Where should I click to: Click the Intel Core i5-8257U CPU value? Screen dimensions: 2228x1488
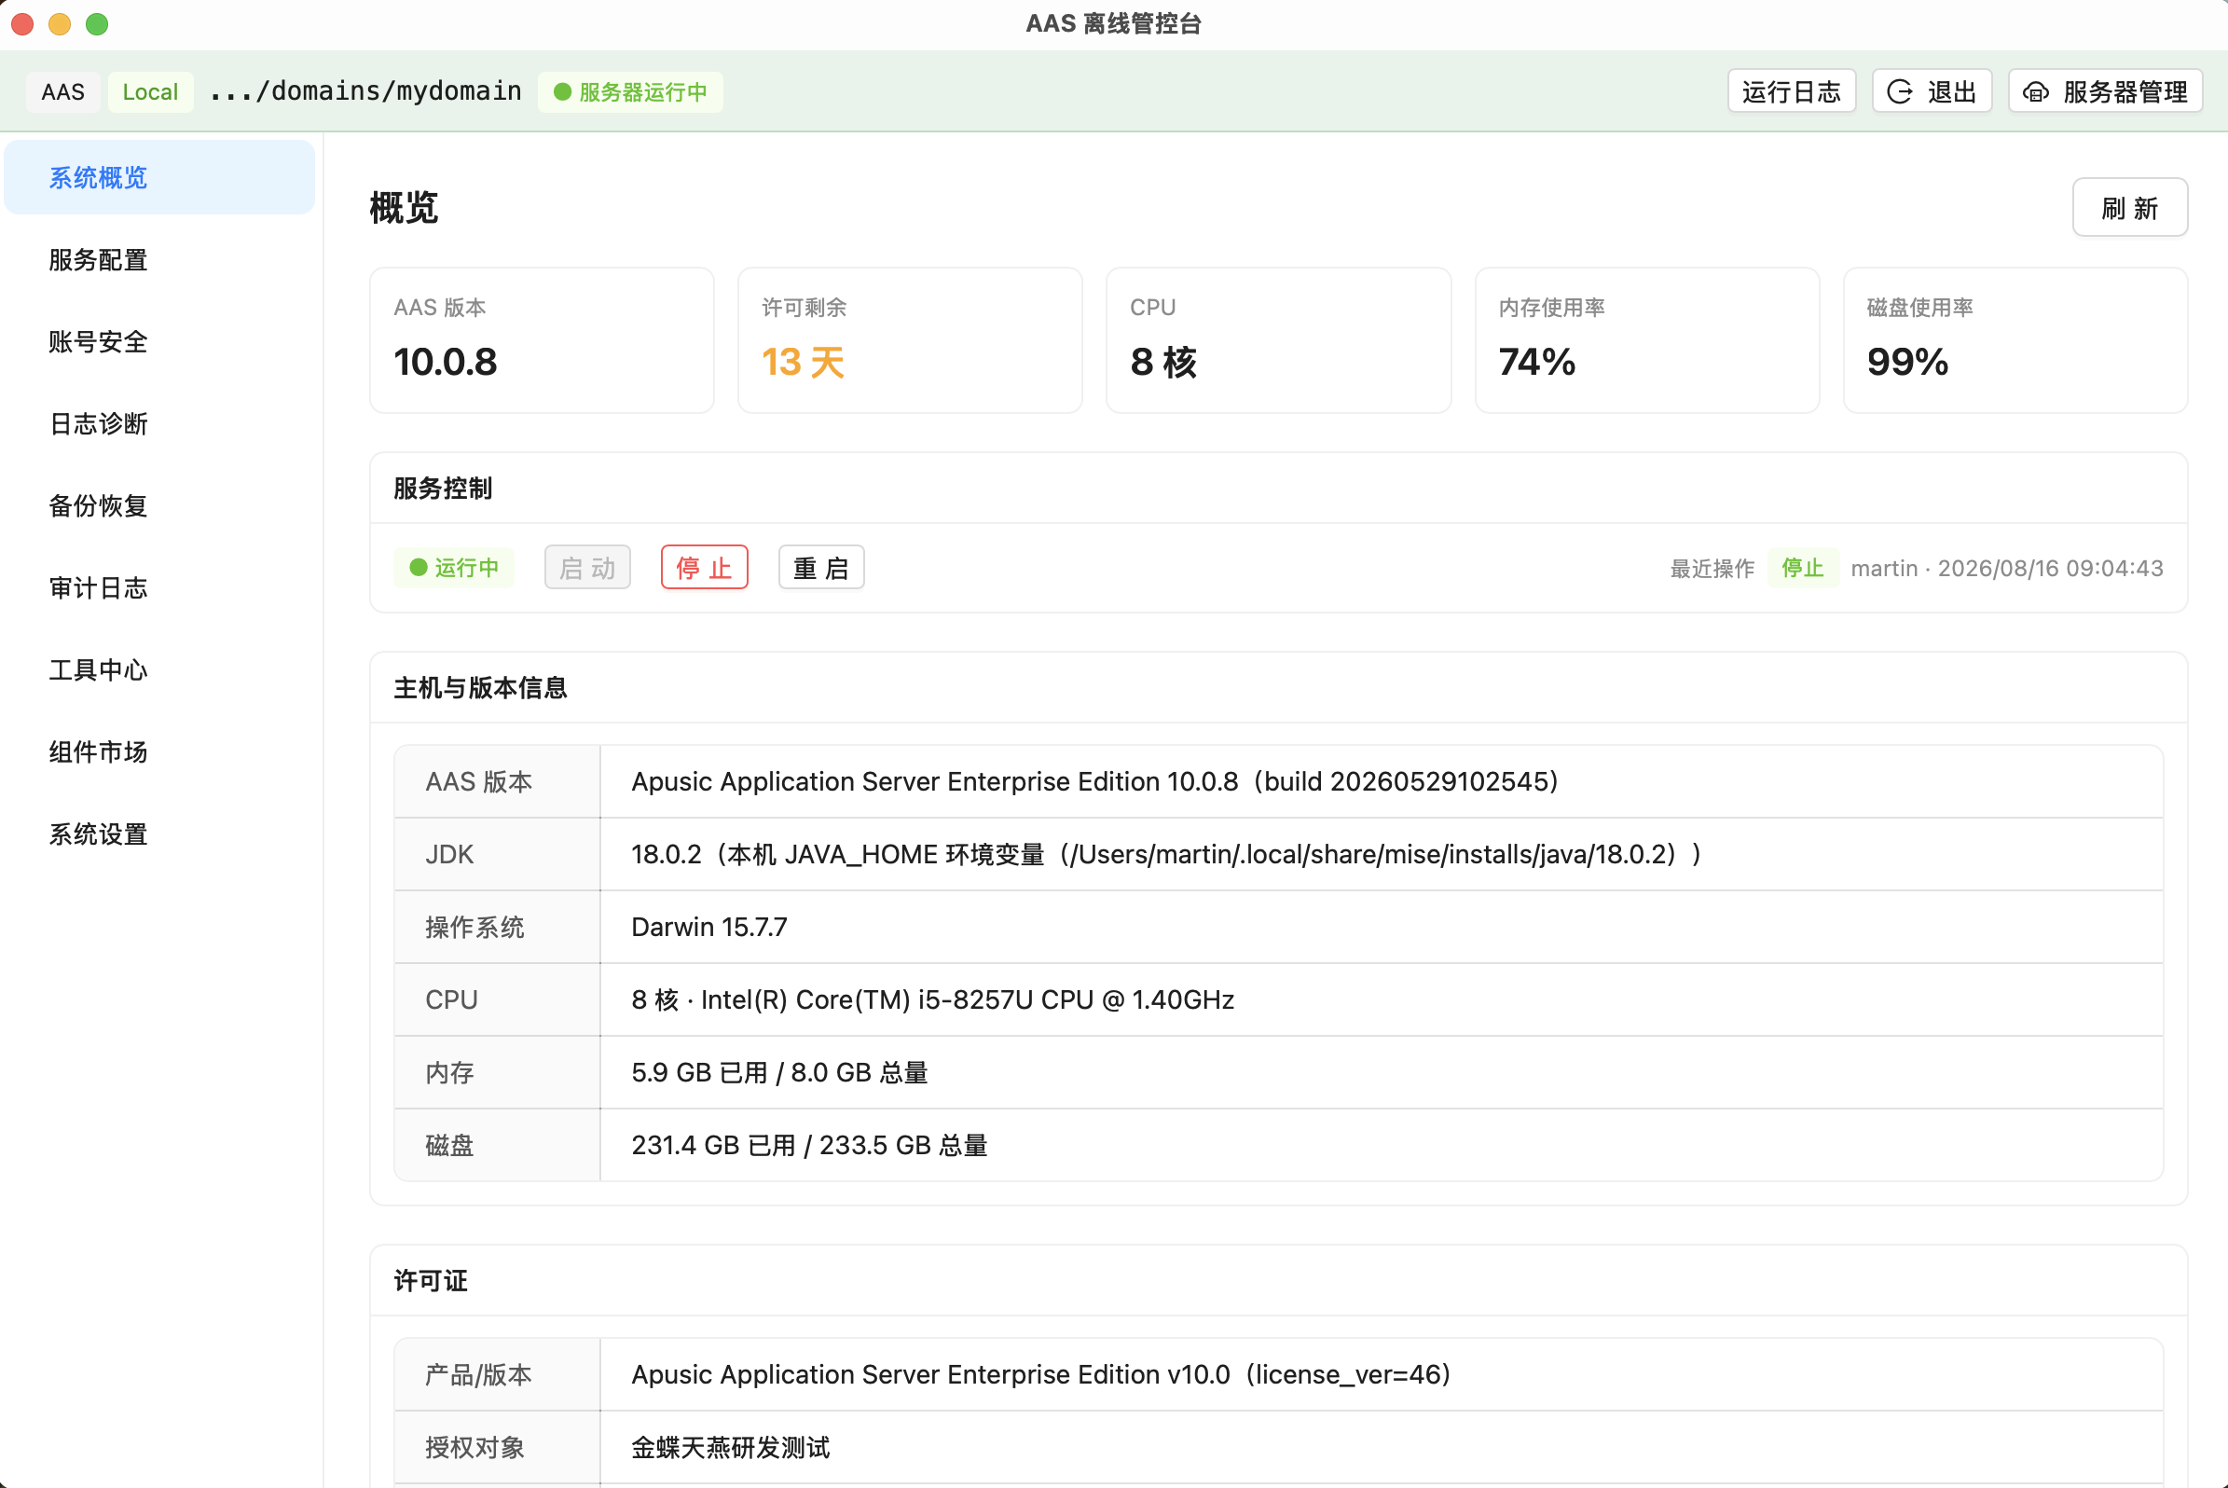click(x=933, y=1000)
